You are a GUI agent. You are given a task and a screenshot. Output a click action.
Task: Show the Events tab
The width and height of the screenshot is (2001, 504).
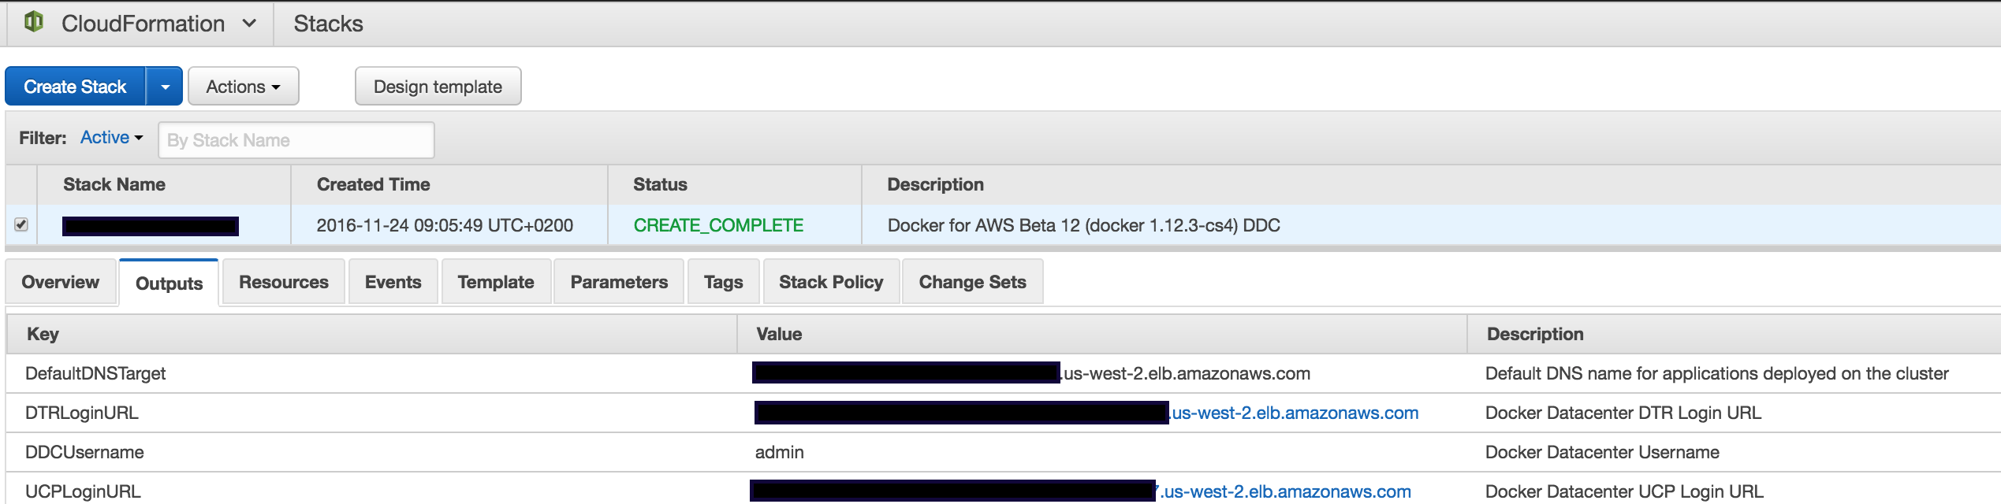pos(393,282)
